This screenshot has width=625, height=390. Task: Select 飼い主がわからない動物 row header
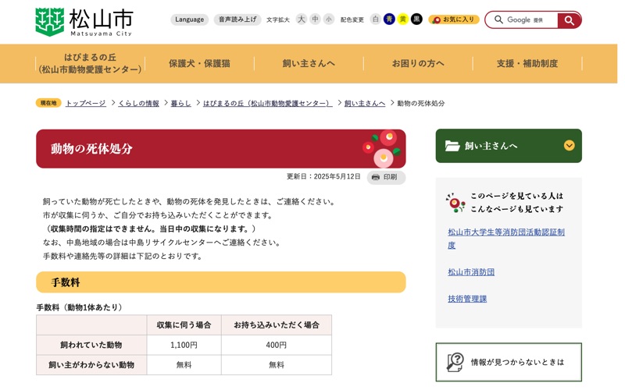[x=91, y=365]
